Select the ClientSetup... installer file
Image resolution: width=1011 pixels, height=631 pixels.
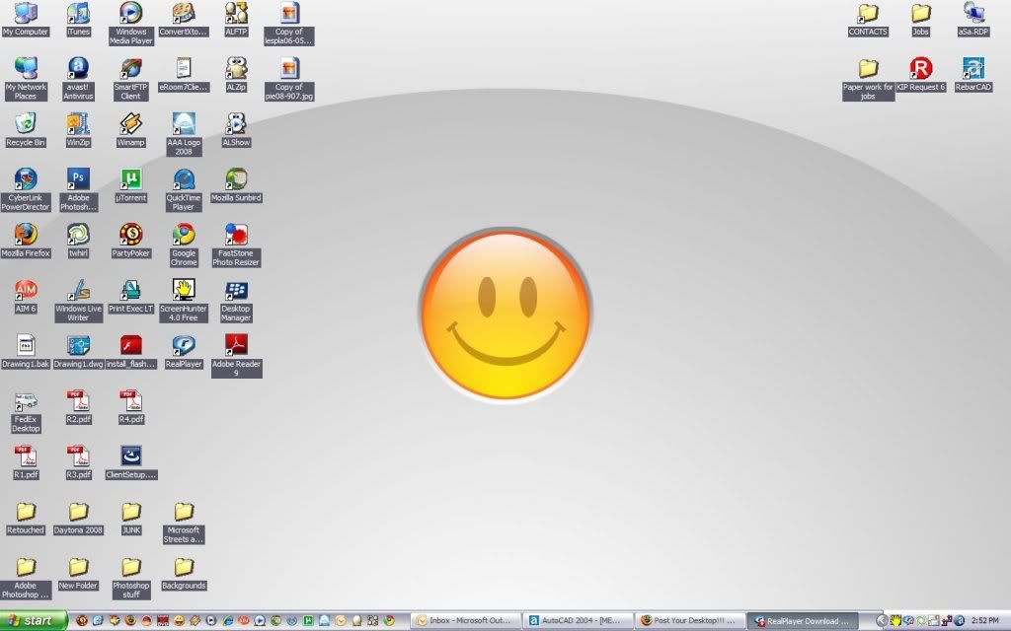131,462
